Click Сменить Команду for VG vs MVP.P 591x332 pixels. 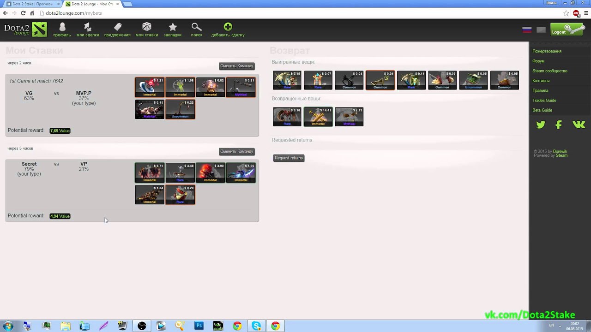[x=236, y=66]
